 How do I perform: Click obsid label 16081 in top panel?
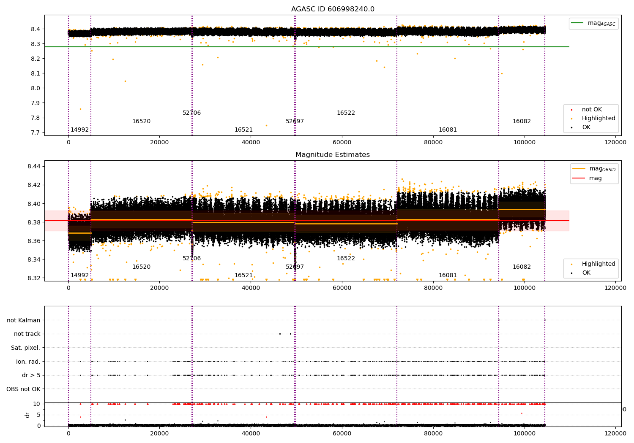[448, 130]
